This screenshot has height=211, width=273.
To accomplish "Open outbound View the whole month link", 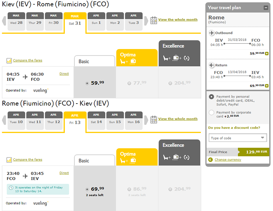I will pyautogui.click(x=178, y=20).
